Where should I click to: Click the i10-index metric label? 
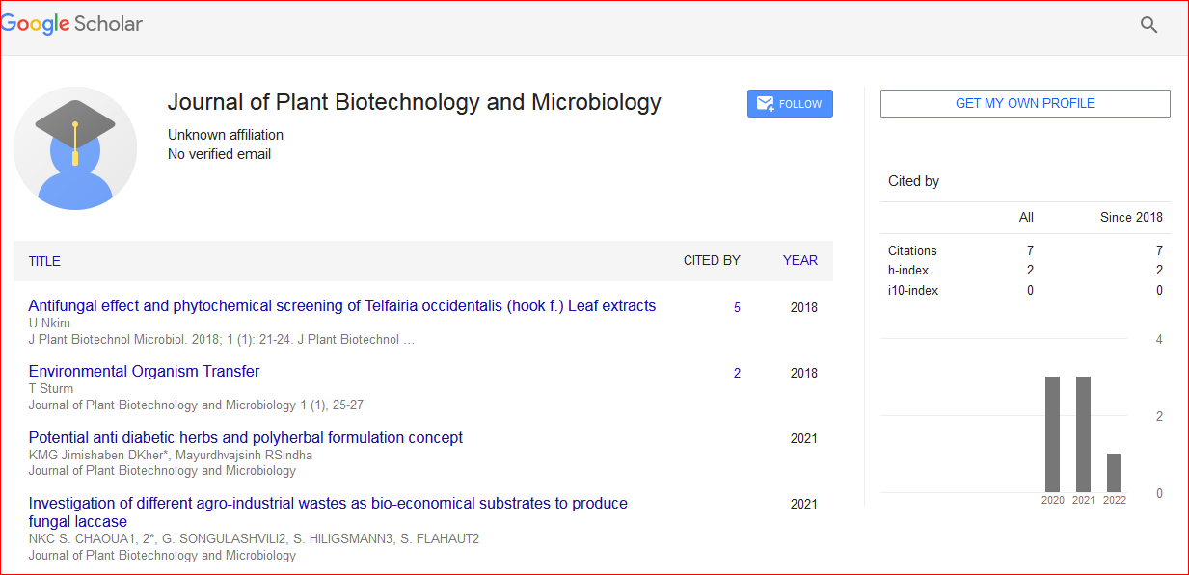point(913,290)
